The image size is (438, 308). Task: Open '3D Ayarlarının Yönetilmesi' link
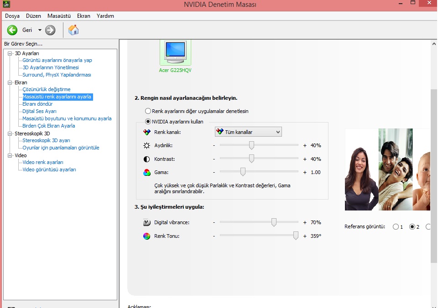point(51,67)
